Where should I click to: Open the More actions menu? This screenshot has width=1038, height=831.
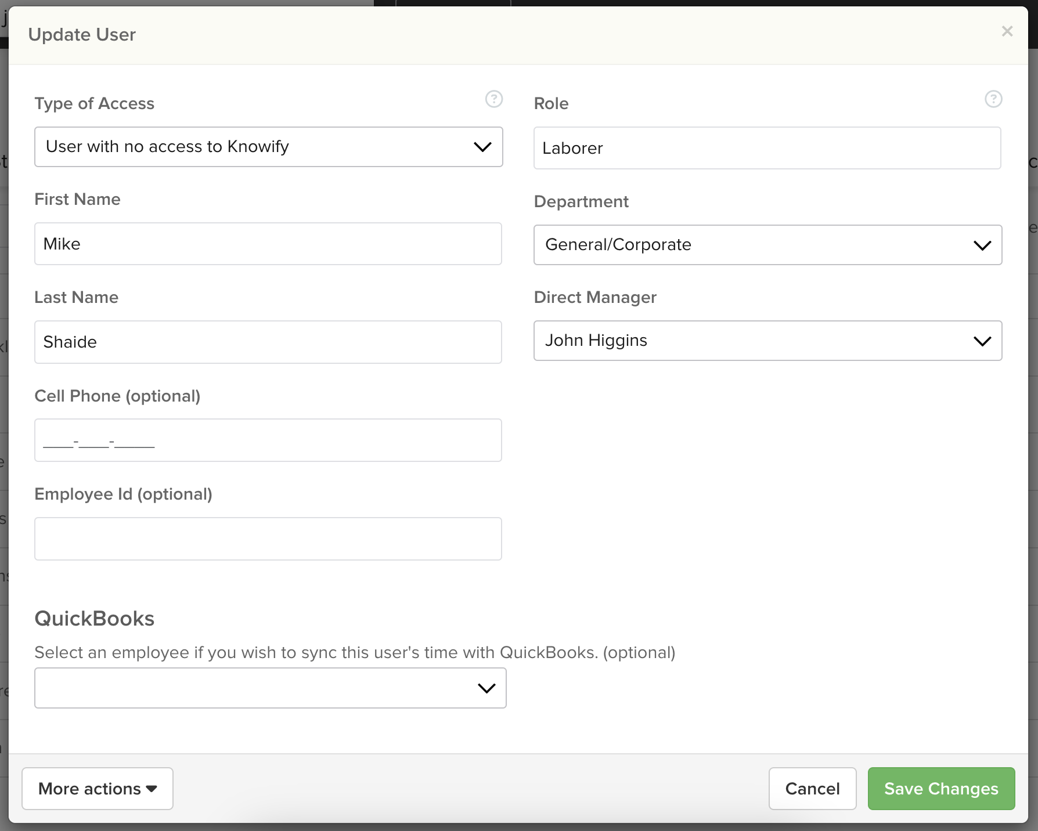coord(98,789)
